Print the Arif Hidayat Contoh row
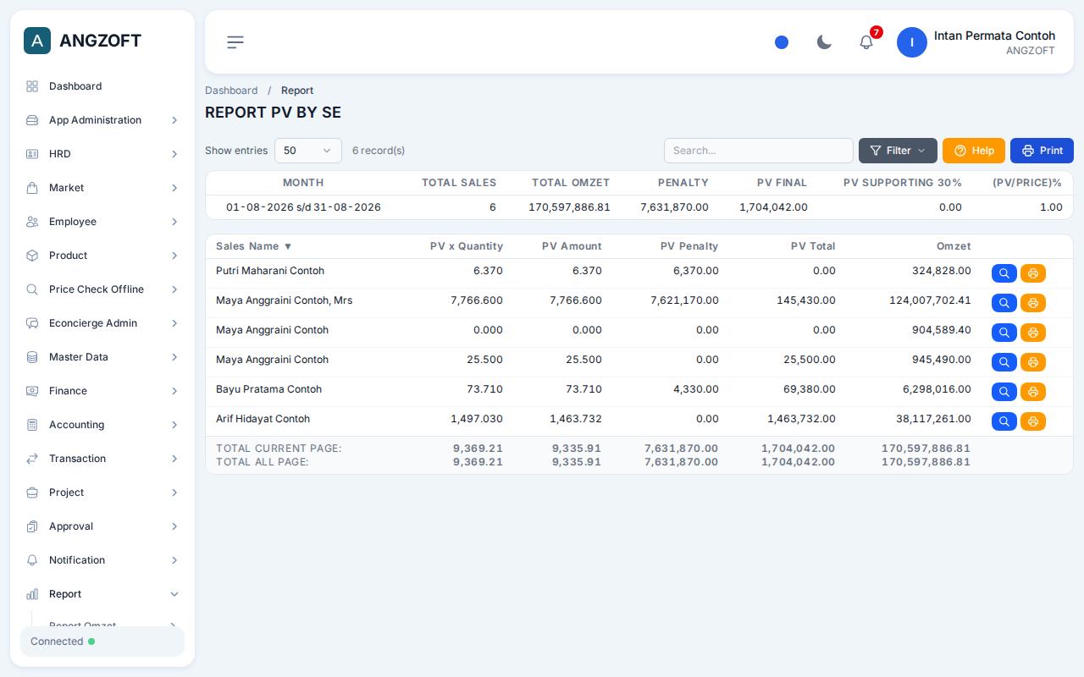Viewport: 1084px width, 677px height. pyautogui.click(x=1033, y=421)
